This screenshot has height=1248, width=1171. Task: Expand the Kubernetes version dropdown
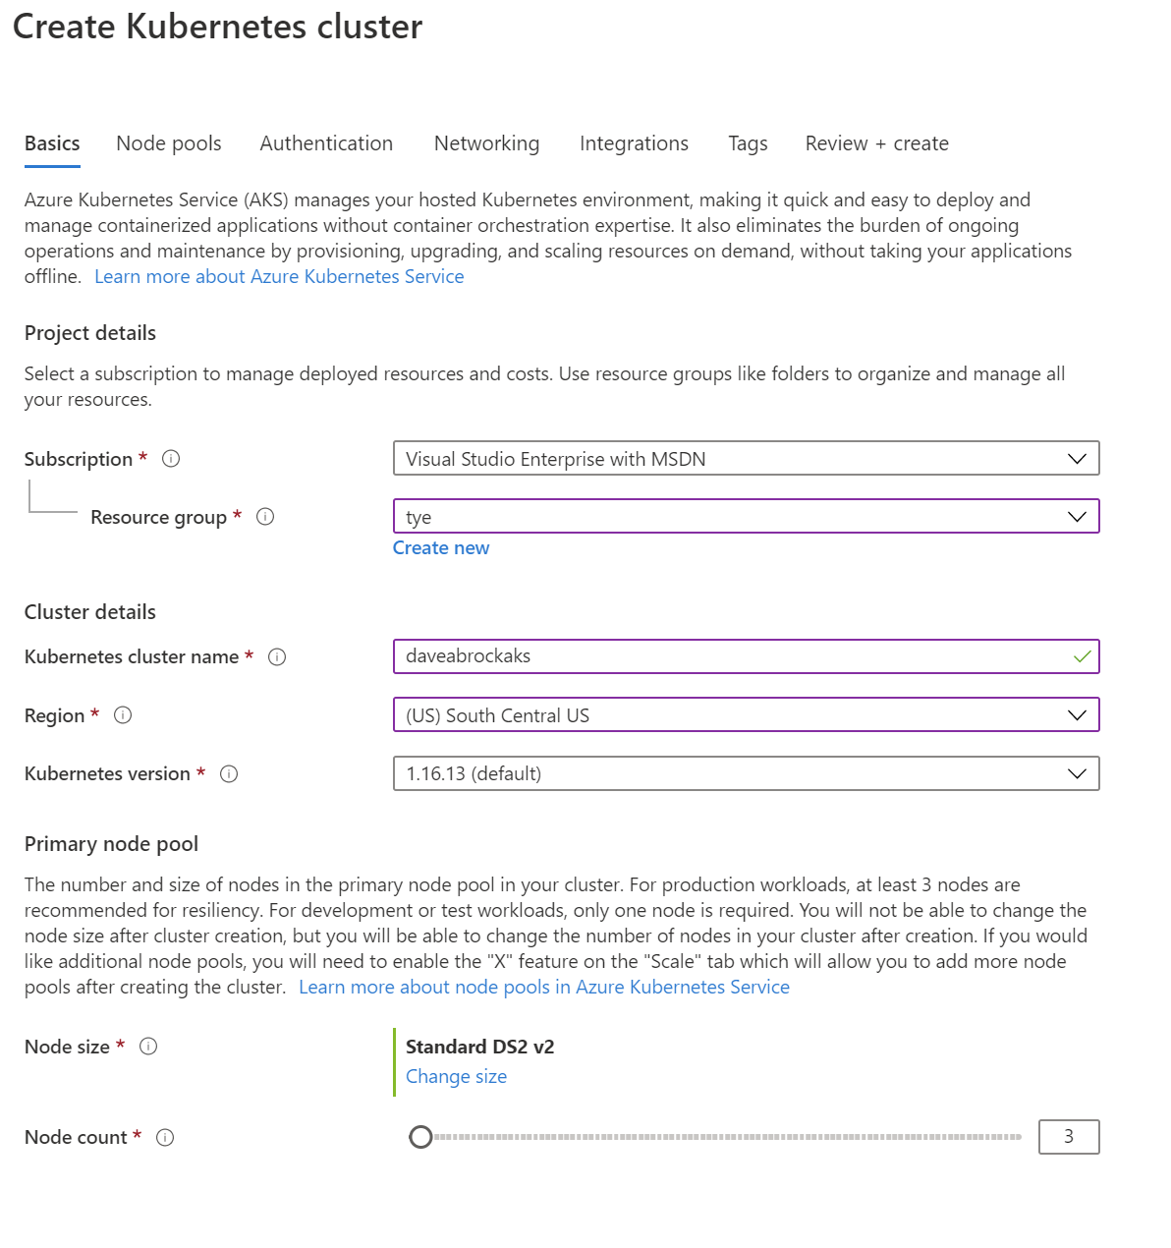1079,773
